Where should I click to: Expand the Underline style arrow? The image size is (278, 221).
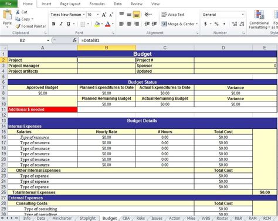tap(74, 24)
